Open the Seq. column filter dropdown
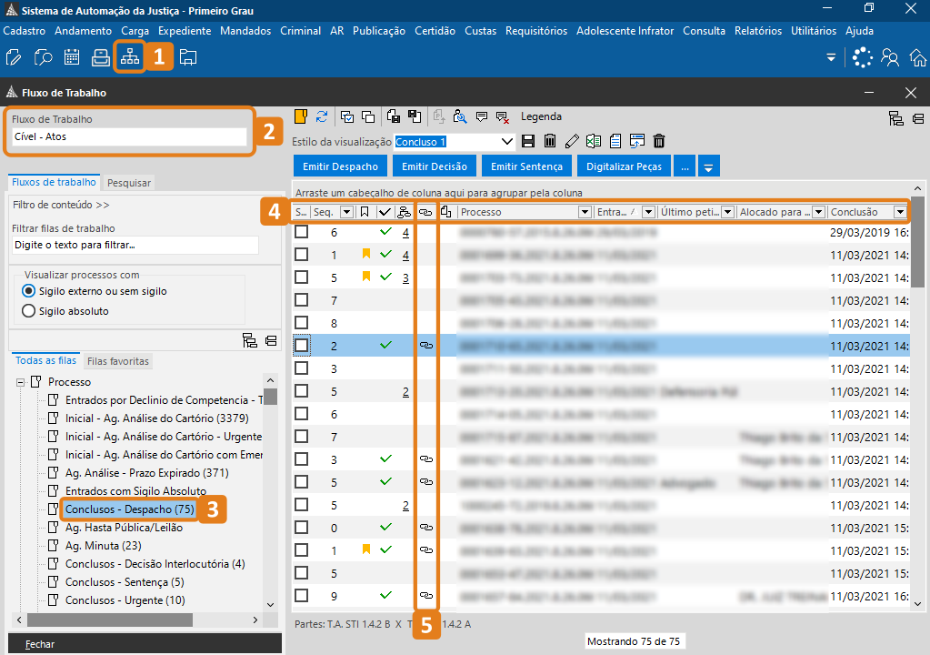 coord(347,212)
